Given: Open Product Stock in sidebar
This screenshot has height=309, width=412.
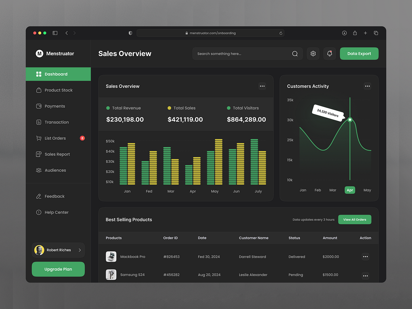Looking at the screenshot, I should tap(58, 90).
